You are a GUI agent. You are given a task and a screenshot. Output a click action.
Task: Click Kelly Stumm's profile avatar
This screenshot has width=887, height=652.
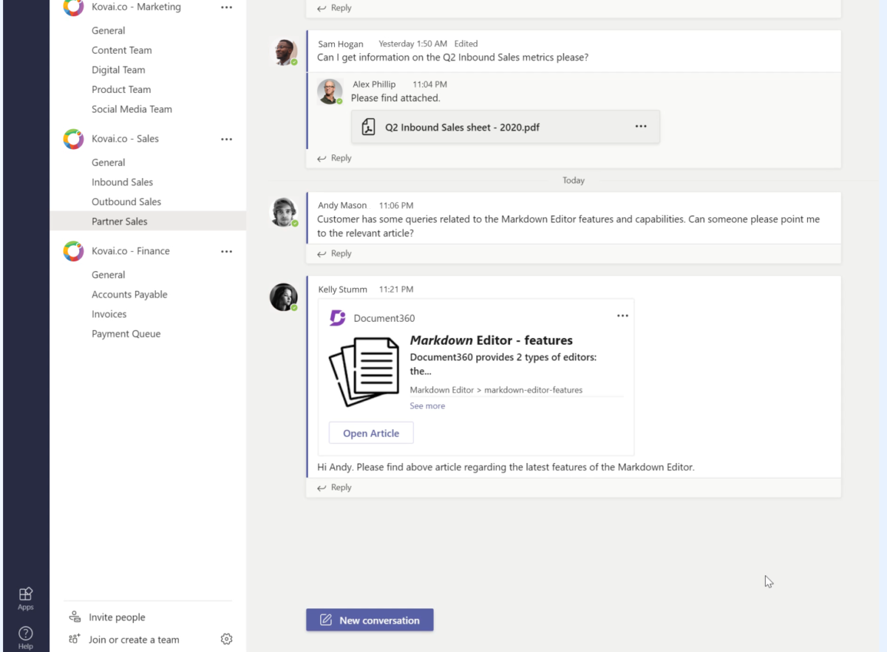pos(283,295)
